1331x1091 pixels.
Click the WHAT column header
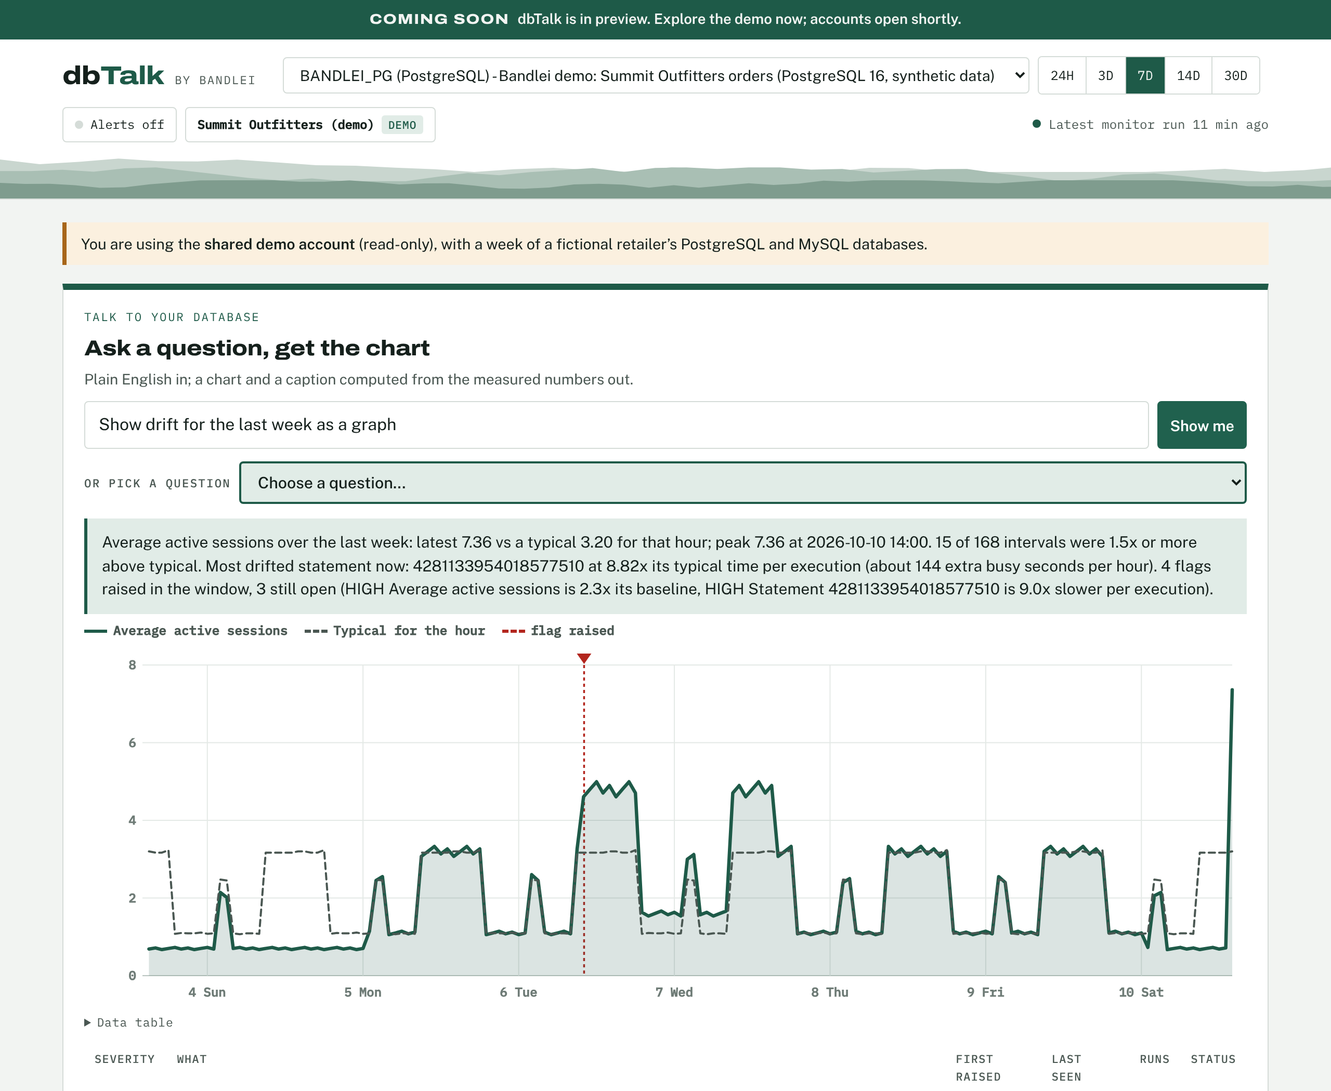192,1059
